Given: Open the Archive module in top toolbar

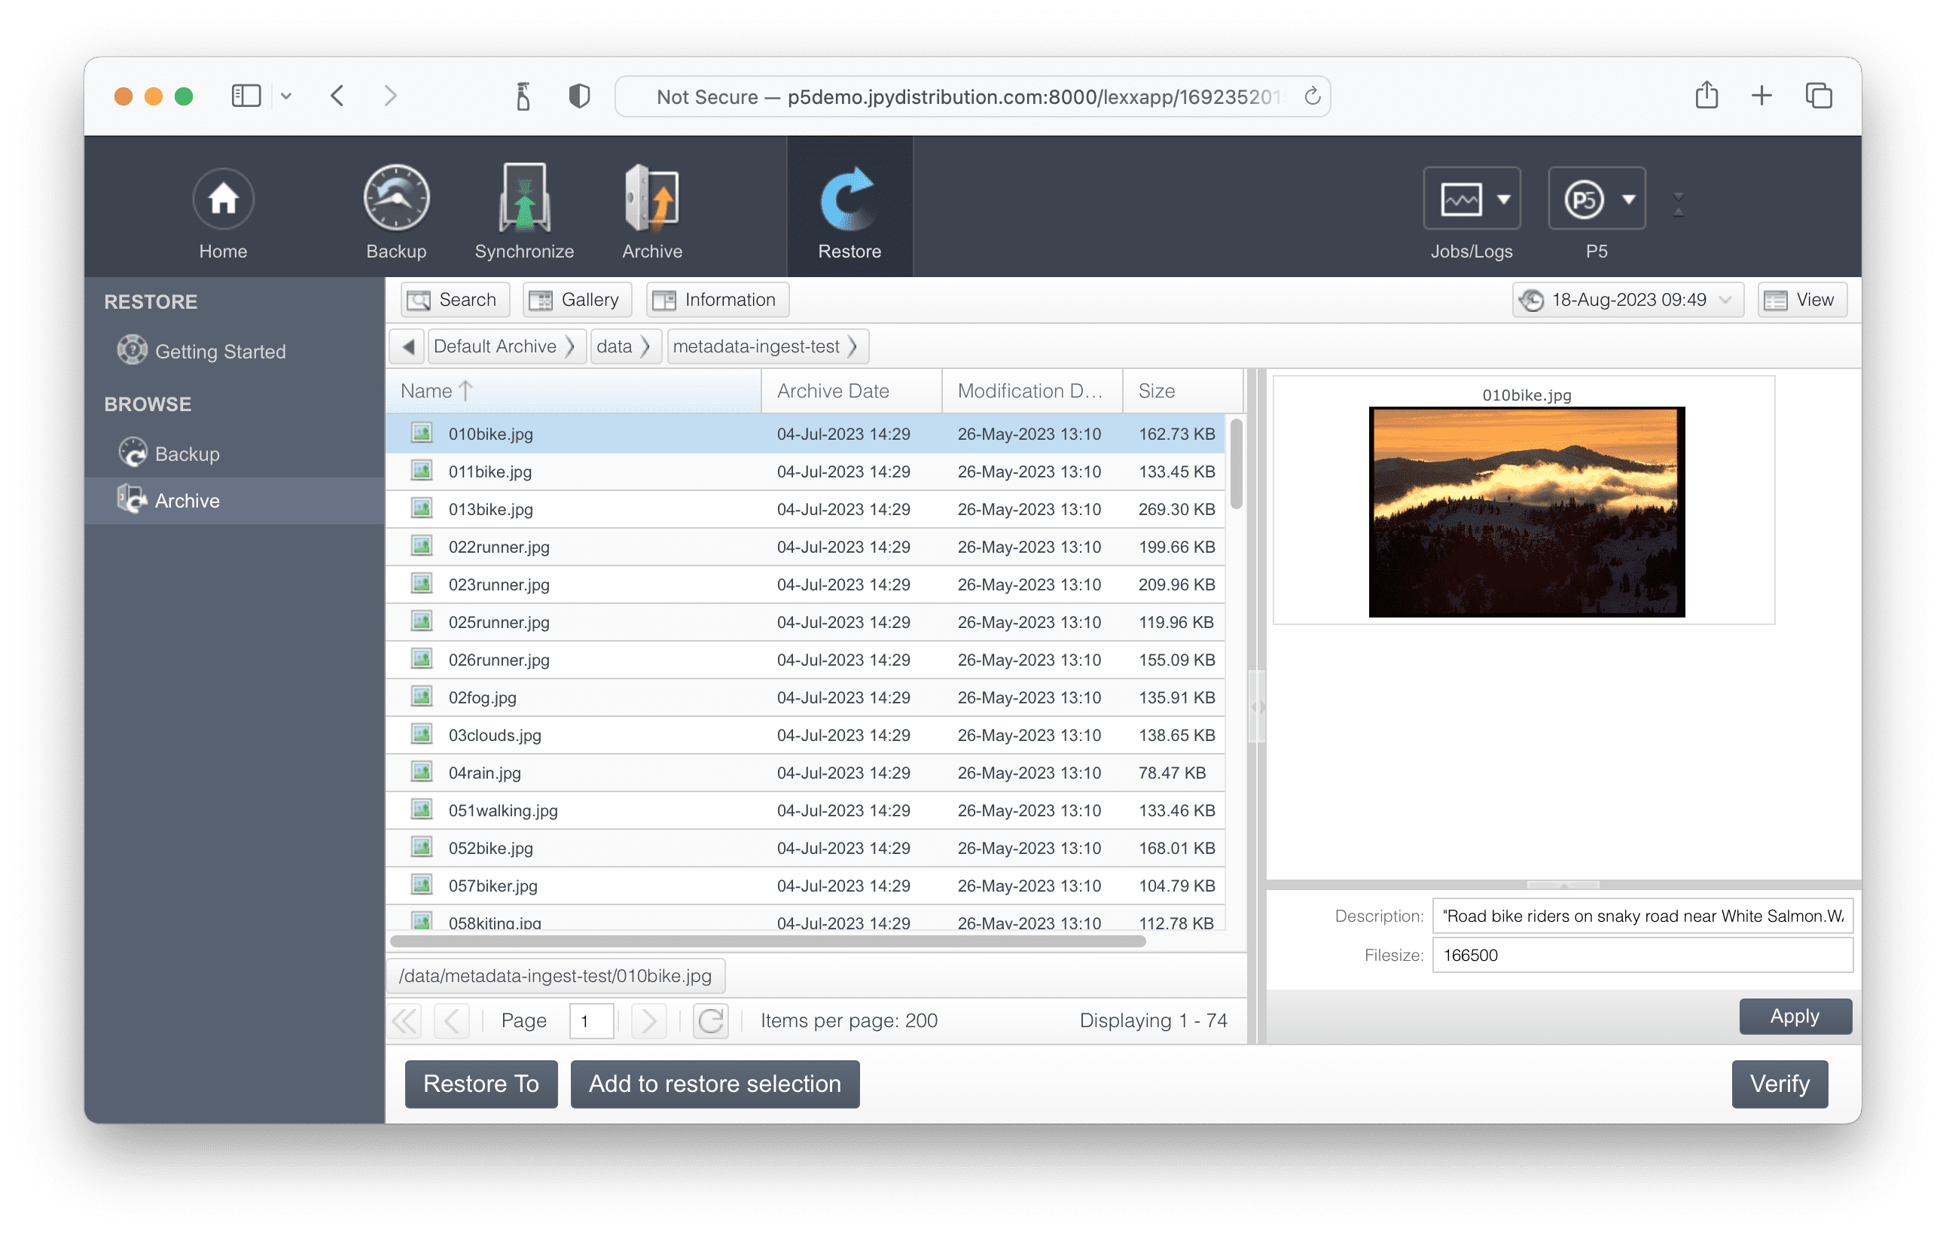Looking at the screenshot, I should click(x=651, y=199).
